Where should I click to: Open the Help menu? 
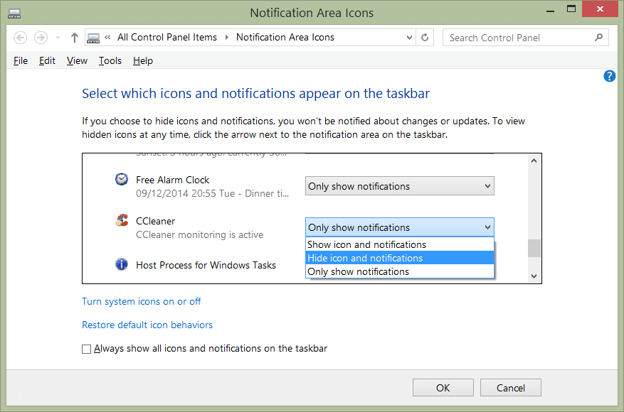143,61
